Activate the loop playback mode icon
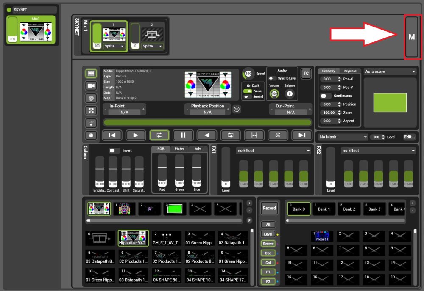424x291 pixels. click(x=159, y=135)
